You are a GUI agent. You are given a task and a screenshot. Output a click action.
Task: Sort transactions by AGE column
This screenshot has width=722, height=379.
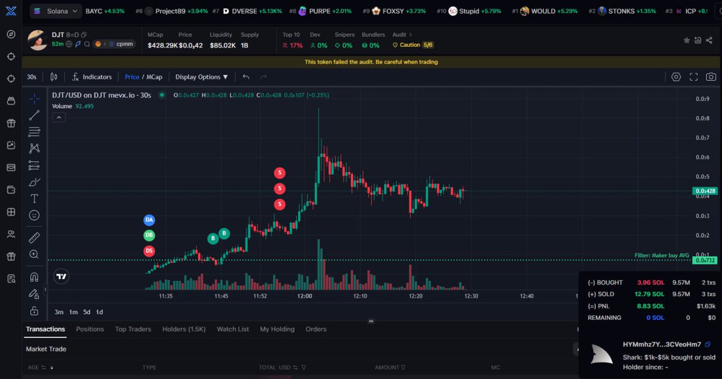point(40,367)
